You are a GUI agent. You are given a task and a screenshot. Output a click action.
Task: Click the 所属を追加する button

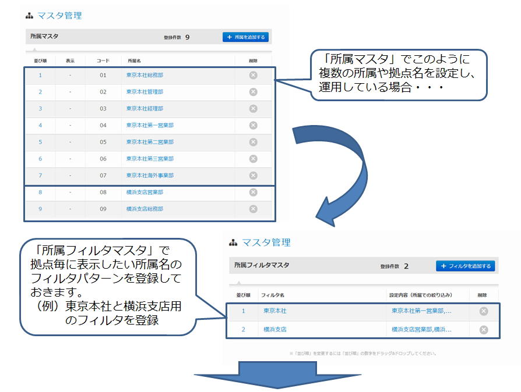245,37
